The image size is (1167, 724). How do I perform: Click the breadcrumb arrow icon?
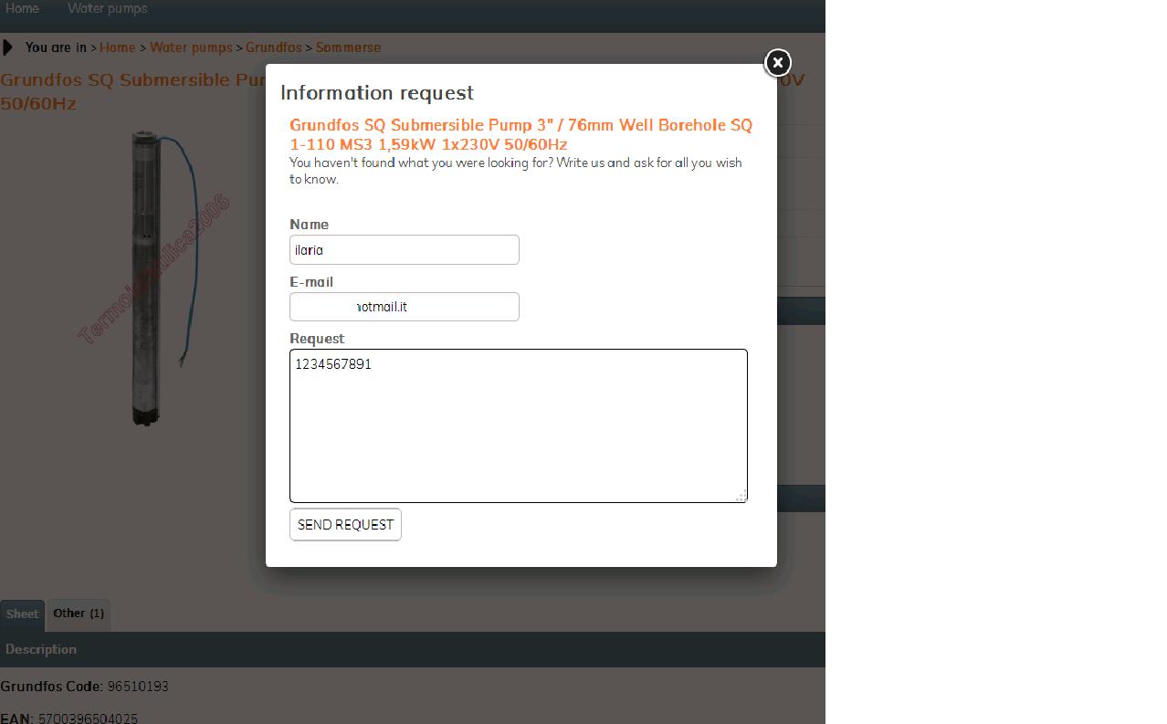pyautogui.click(x=8, y=47)
